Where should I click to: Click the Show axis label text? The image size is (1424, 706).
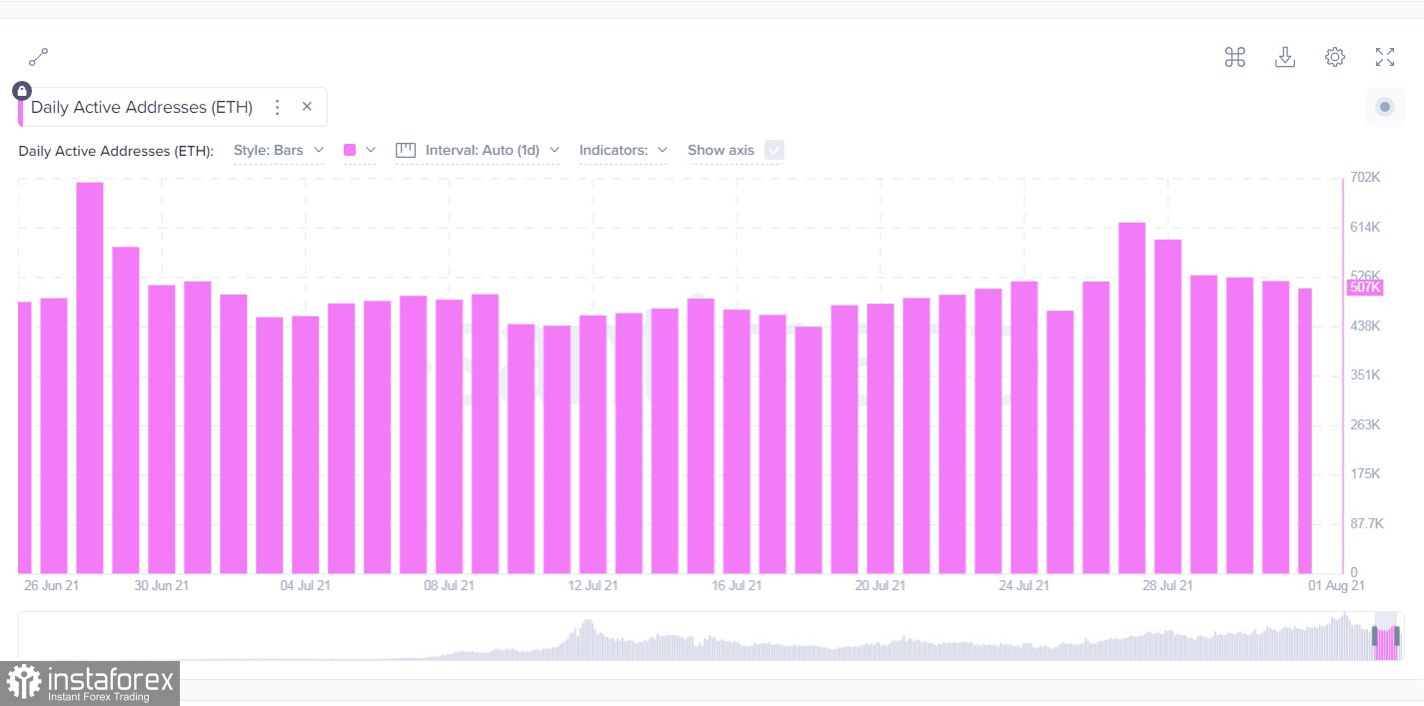720,150
